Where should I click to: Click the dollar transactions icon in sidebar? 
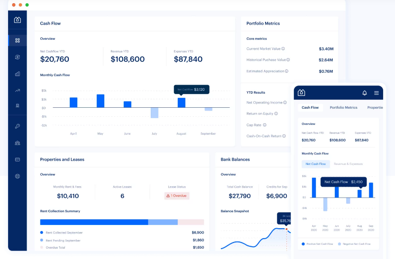18,57
